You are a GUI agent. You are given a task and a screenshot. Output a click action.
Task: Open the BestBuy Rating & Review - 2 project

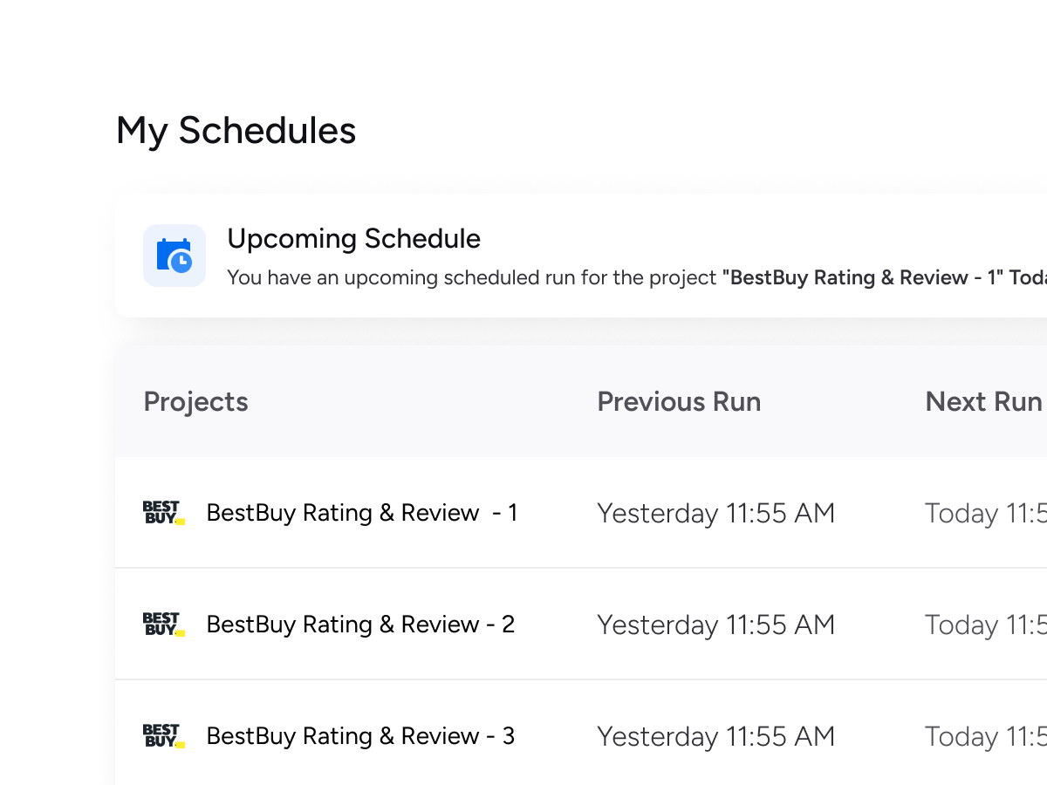tap(360, 625)
